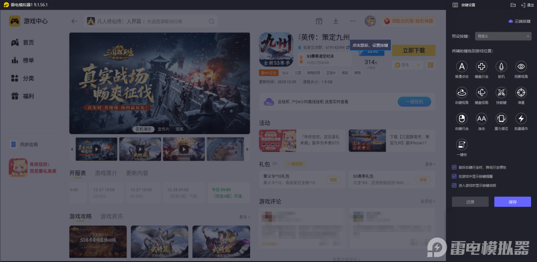Click the 退出 exit icon
The image size is (537, 262).
pos(527,5)
